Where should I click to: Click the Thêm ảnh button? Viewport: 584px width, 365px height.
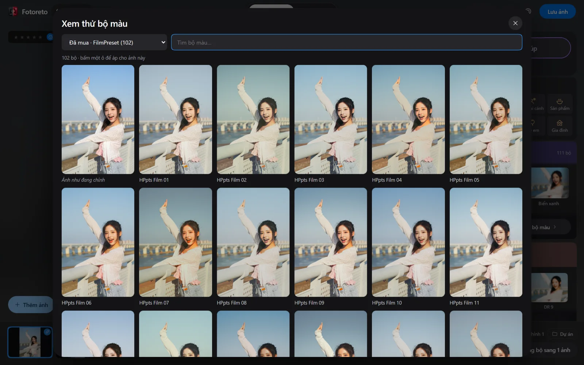click(31, 305)
